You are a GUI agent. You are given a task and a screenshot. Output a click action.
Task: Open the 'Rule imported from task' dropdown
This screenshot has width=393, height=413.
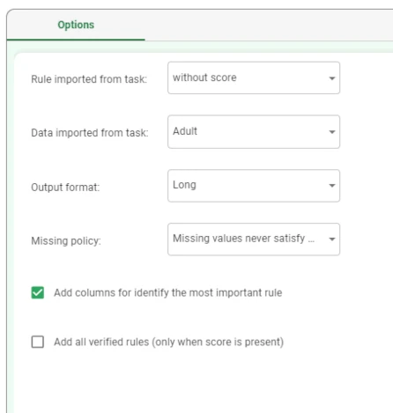pos(254,77)
